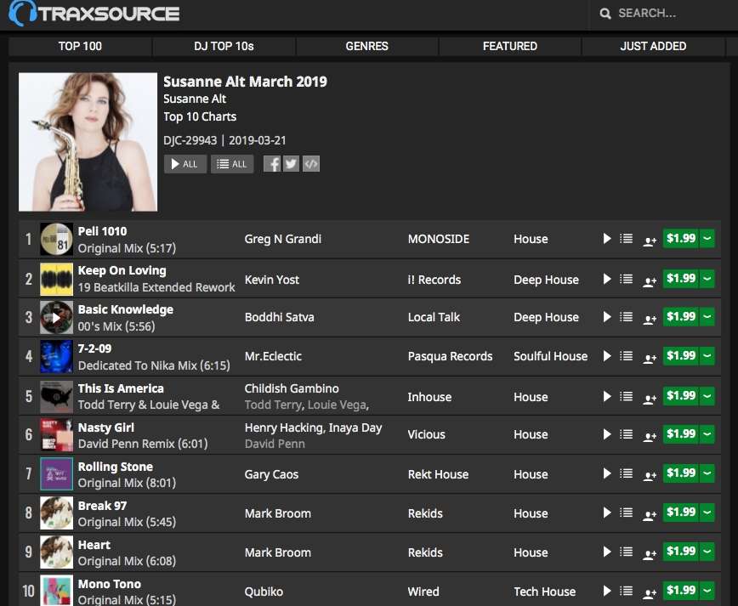Expand purchase options for Keep On Loving

(x=707, y=279)
